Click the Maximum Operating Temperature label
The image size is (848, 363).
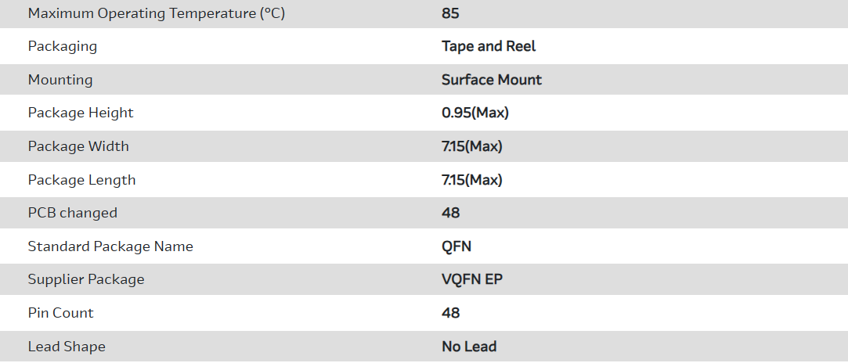156,13
